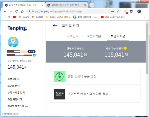Click the 증수 마케터 / 신뢰도 2등급 text
This screenshot has width=150, height=117.
tap(19, 61)
